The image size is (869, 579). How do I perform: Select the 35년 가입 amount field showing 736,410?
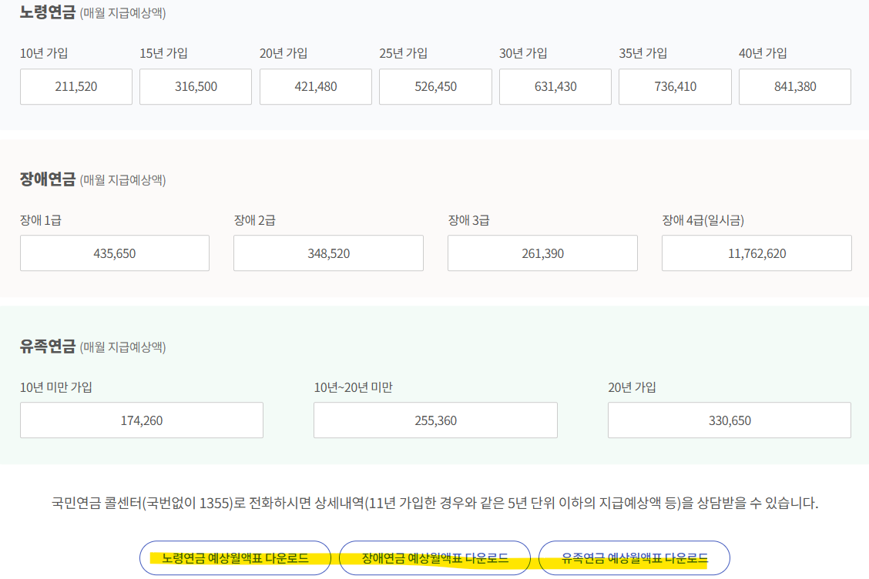(675, 86)
